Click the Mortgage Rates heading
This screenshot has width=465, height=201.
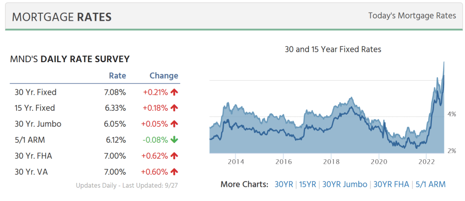coord(62,17)
